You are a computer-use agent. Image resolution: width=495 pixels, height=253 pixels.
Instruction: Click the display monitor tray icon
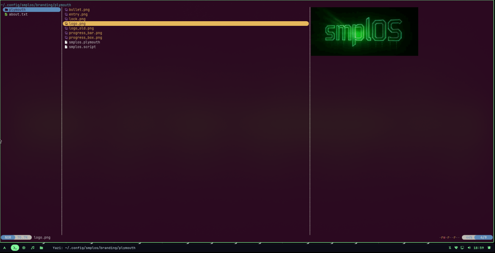pos(462,247)
